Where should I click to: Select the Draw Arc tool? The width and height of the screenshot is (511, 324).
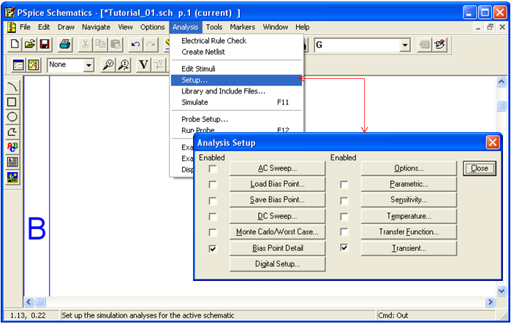[12, 87]
